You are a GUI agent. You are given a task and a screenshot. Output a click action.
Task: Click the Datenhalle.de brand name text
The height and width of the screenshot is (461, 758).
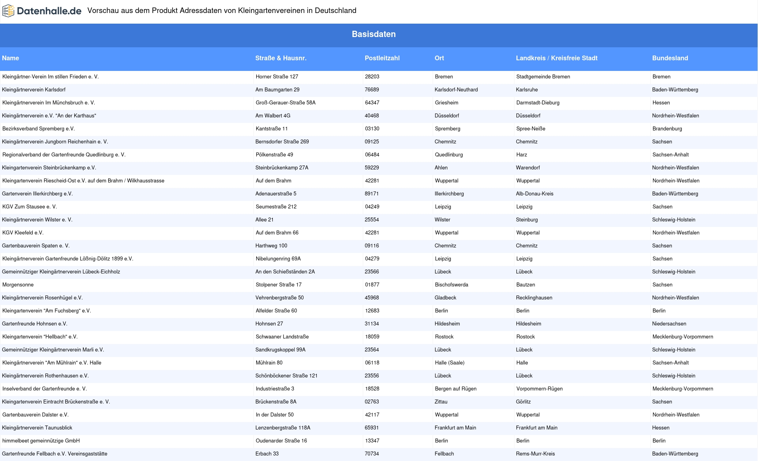pos(49,11)
